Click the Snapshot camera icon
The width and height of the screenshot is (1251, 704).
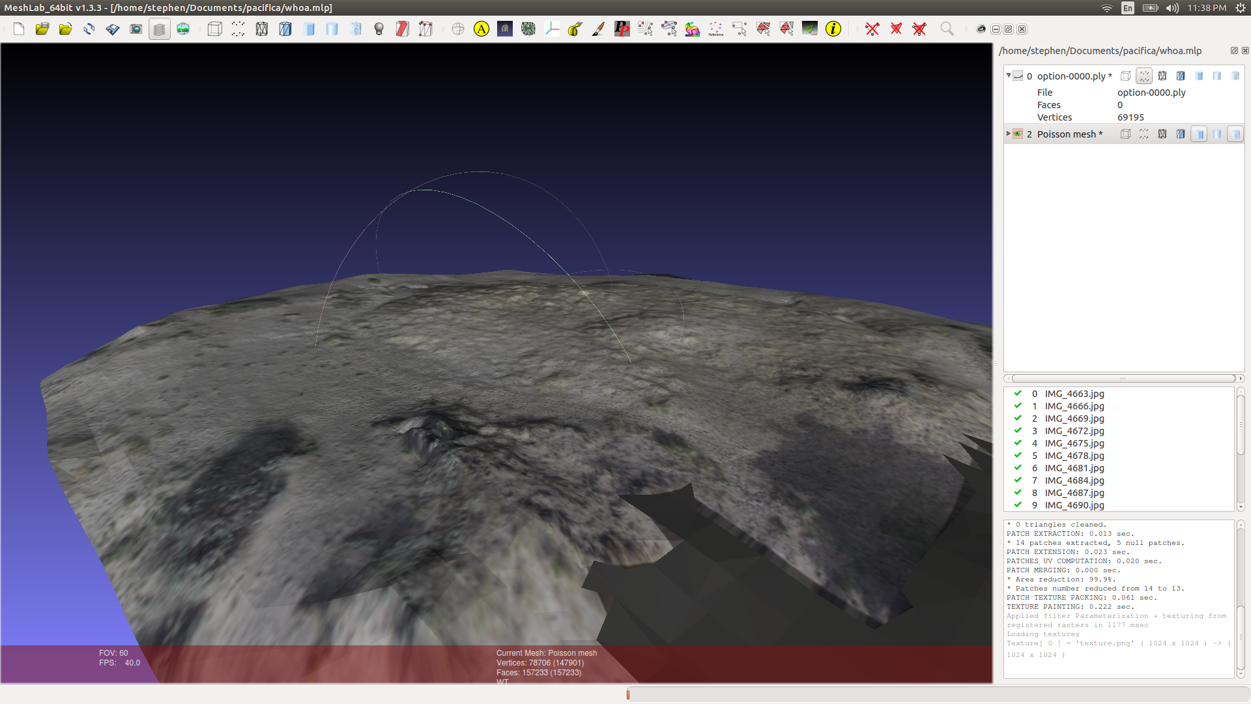point(136,29)
